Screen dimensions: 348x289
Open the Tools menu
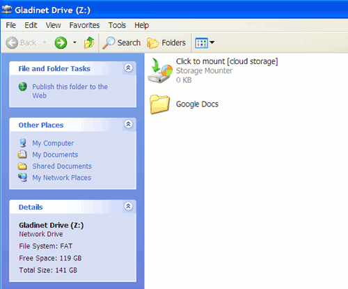point(117,25)
